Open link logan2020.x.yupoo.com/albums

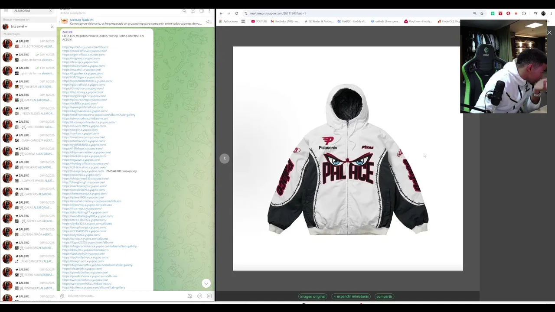[x=88, y=242]
